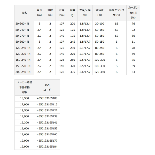Click the 先径/元径 (mm) column header

tap(85, 13)
